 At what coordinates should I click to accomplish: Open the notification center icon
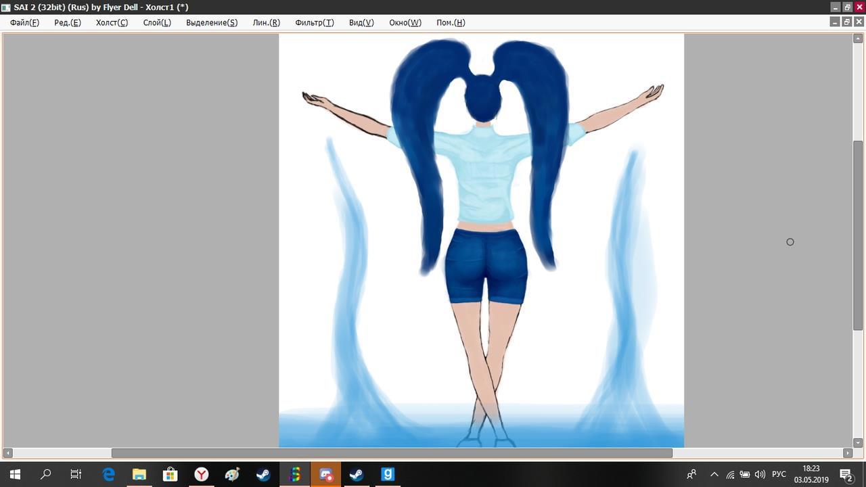(x=846, y=474)
